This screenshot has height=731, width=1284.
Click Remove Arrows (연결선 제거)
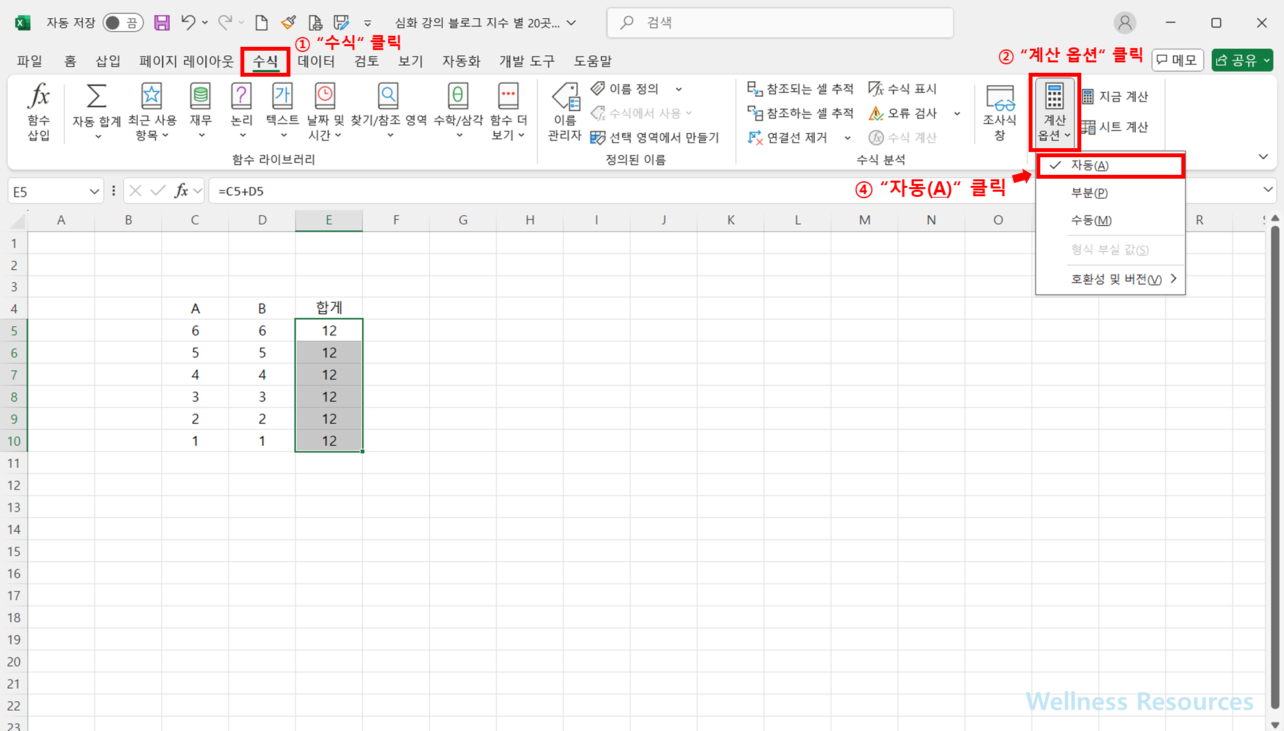click(x=788, y=137)
